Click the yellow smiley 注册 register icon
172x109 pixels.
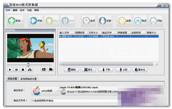click(x=122, y=21)
